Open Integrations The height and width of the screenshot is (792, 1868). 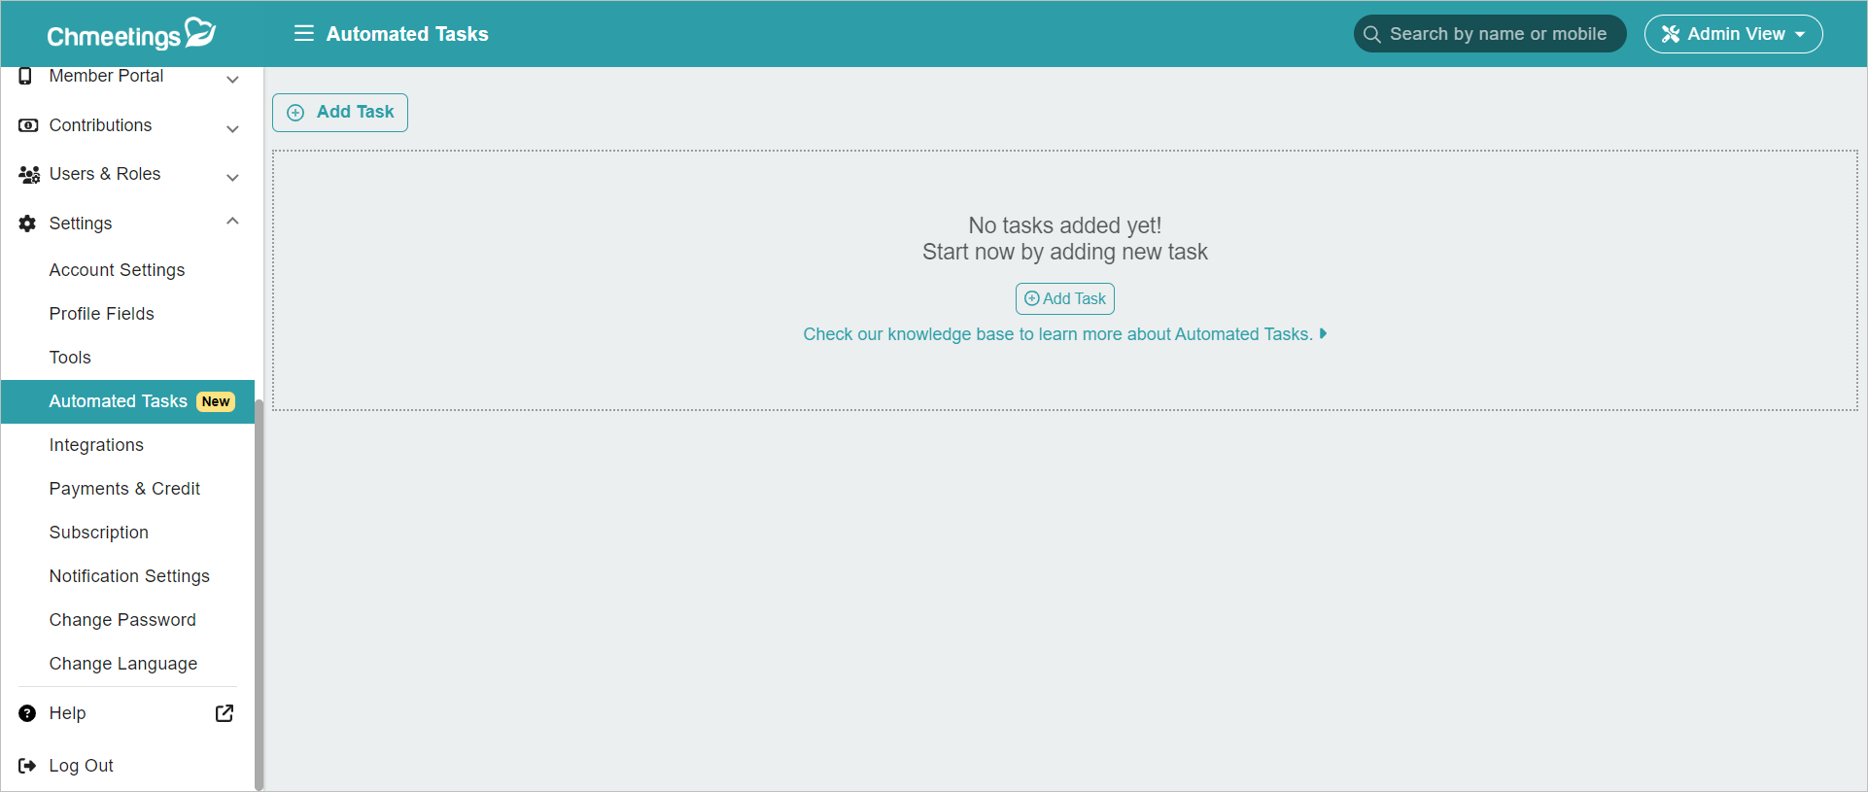[x=96, y=445]
